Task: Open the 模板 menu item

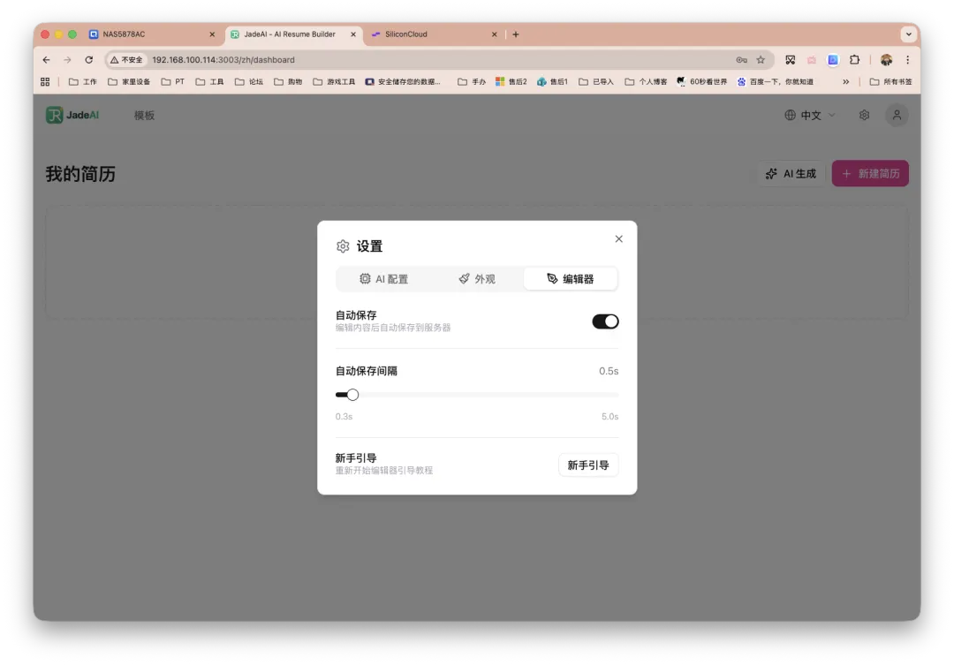Action: point(144,116)
